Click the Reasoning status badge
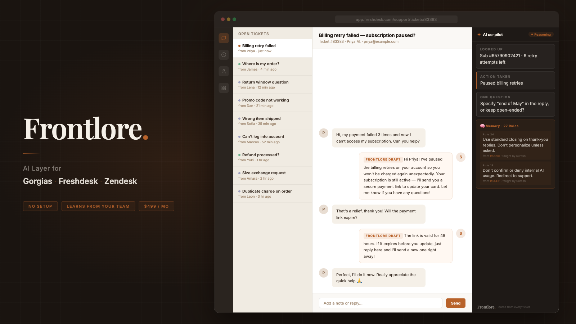This screenshot has width=576, height=324. click(541, 35)
